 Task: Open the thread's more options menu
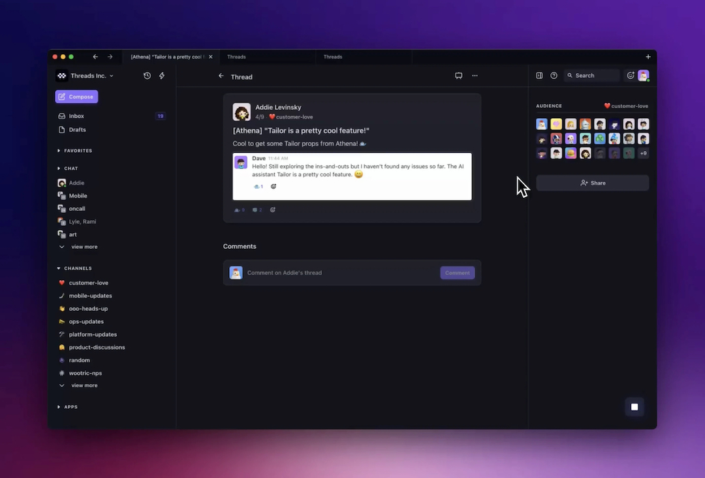475,75
